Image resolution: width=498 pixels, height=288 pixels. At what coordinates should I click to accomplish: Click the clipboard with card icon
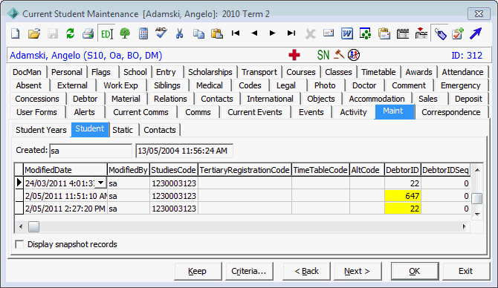(384, 33)
